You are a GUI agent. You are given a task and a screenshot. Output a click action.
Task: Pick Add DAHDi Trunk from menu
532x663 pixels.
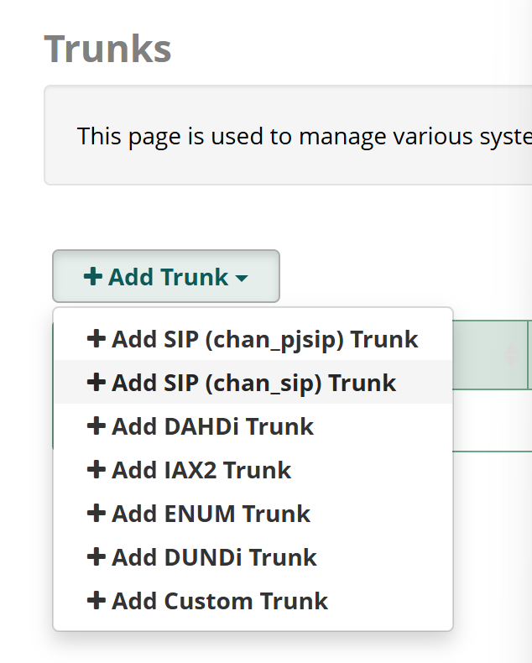point(253,426)
